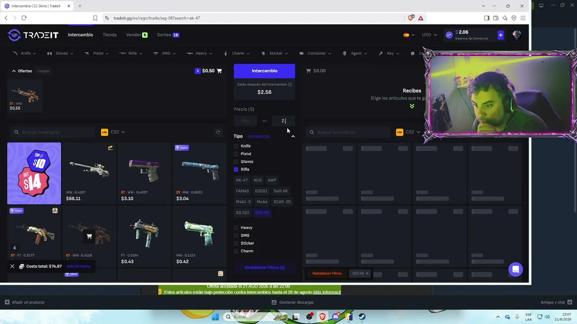Select the AWP rifle filter chip

(272, 180)
